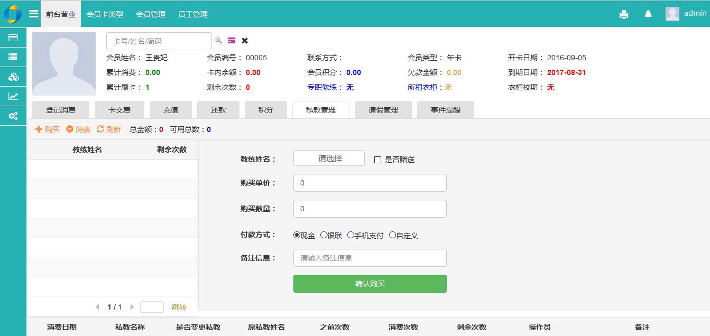Click the printer icon in header

(624, 14)
